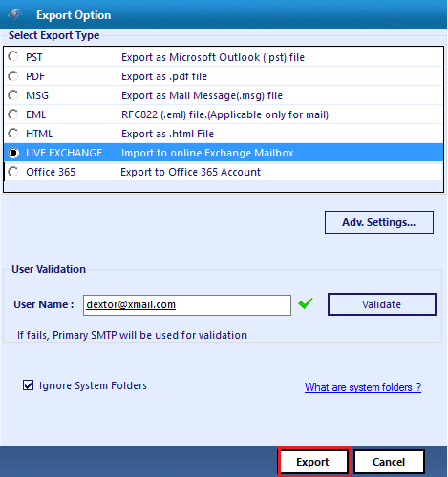Cancel the export dialog
448x477 pixels.
[x=389, y=462]
